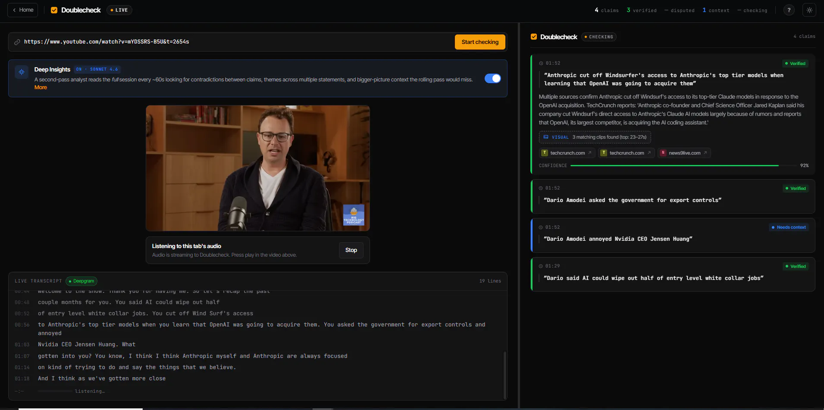The width and height of the screenshot is (824, 410).
Task: Click the "Deep Insights" title
Action: (x=52, y=69)
